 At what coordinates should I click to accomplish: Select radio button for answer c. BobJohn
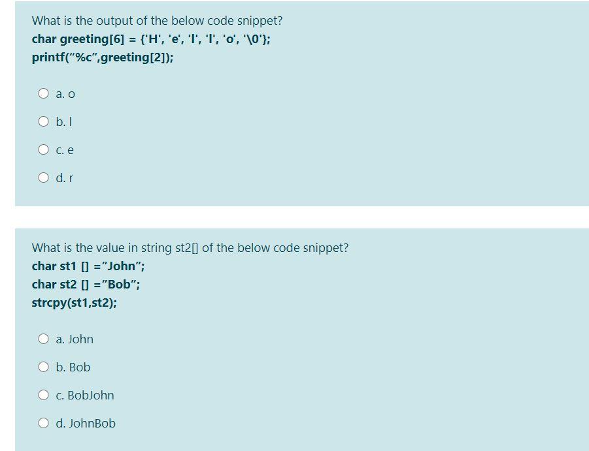pos(43,395)
